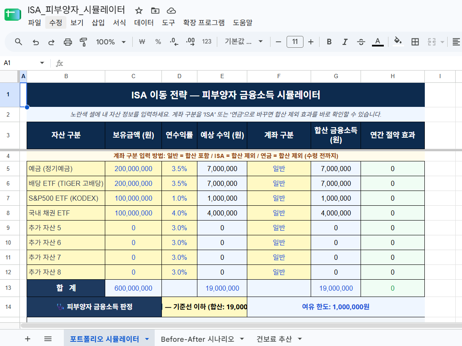Increase font size plus button
Viewport: 462px width, 346px height.
click(311, 42)
